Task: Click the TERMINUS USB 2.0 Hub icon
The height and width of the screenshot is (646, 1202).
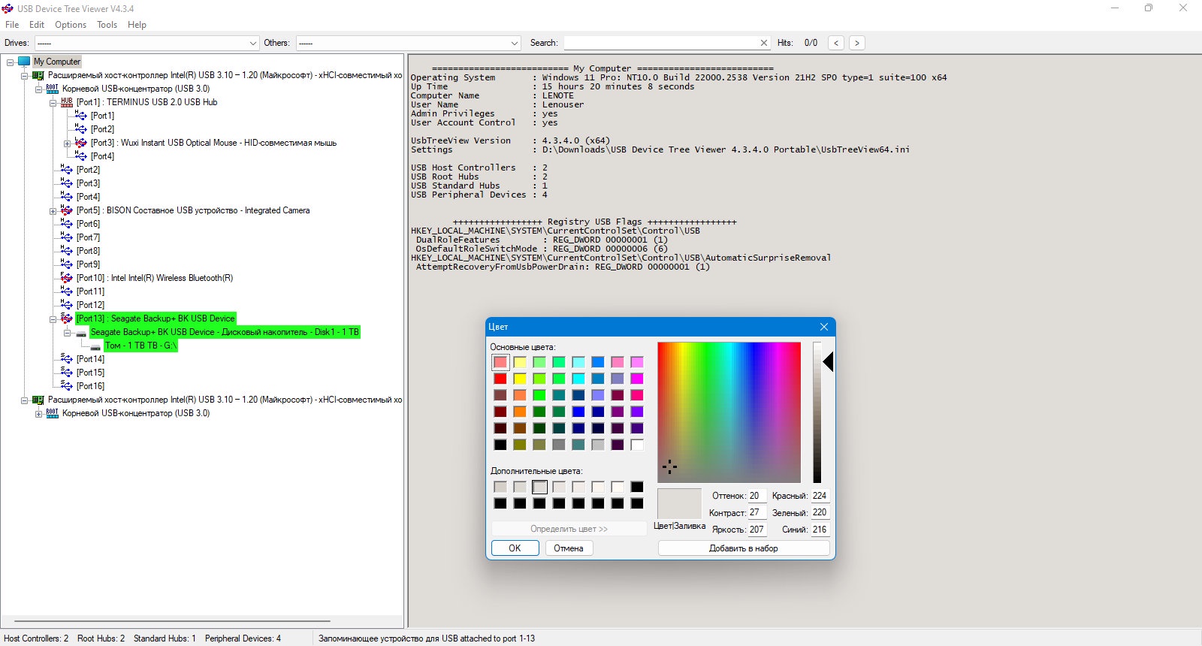Action: (x=67, y=102)
